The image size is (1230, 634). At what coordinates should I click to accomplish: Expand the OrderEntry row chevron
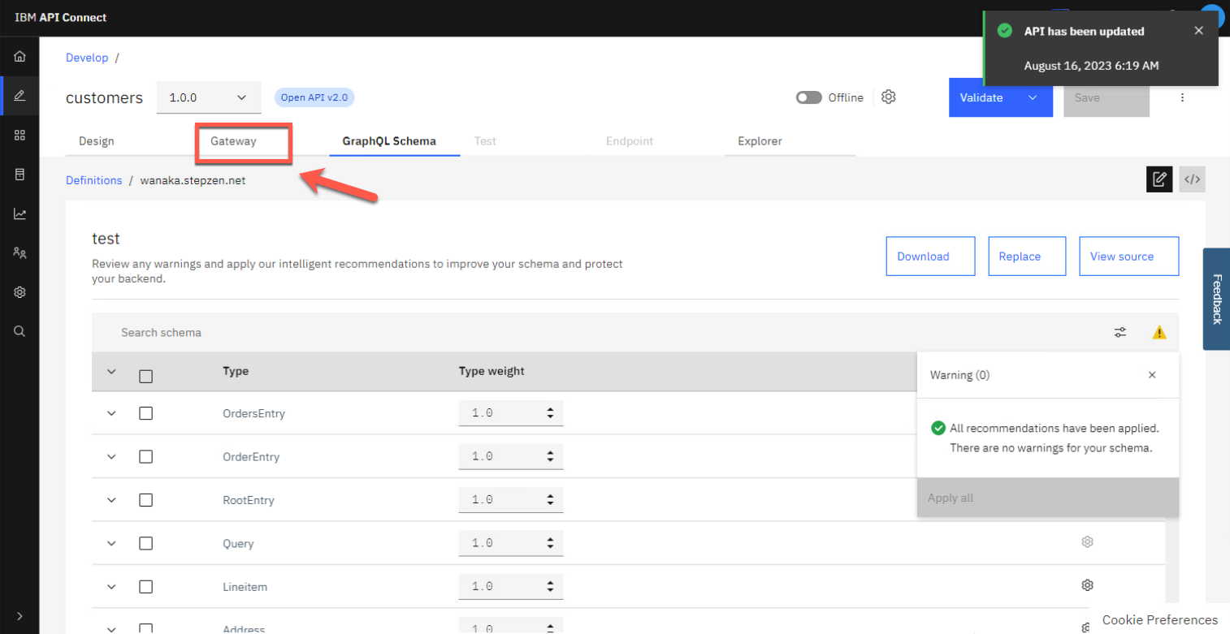point(112,457)
